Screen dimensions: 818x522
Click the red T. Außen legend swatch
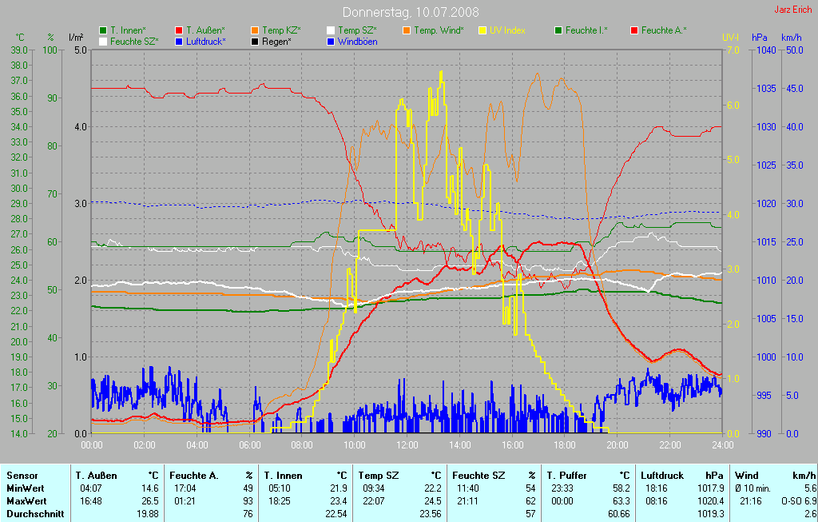pos(179,31)
